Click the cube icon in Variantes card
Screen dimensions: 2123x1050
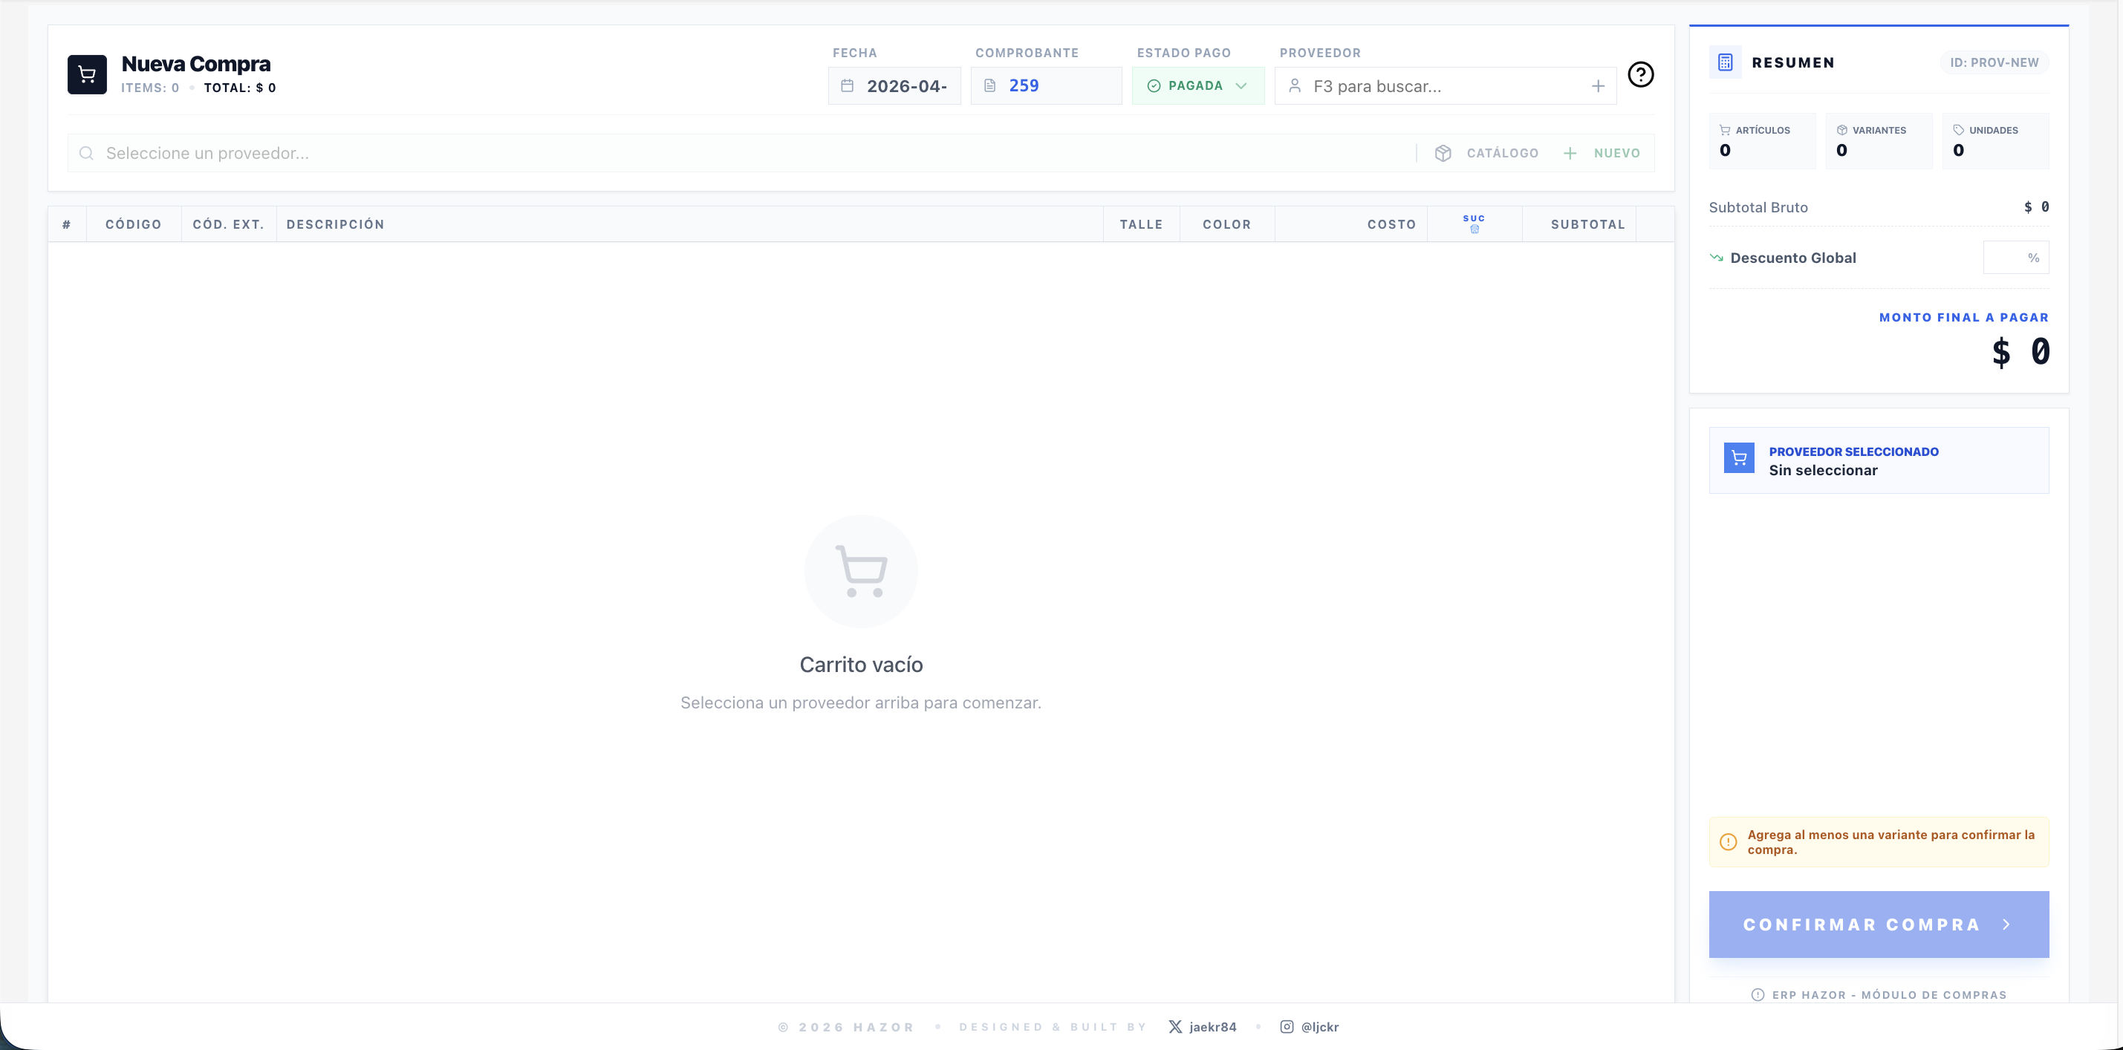click(x=1842, y=130)
